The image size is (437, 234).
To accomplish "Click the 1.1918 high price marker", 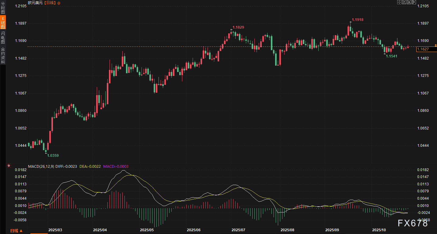I will pos(358,20).
